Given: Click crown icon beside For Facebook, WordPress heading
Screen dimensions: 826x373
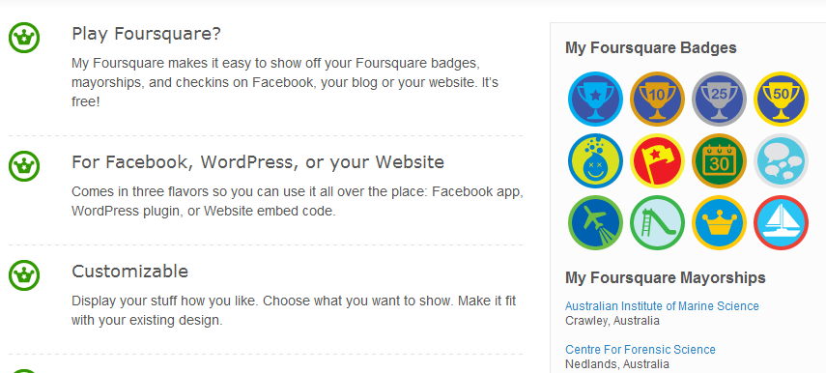Looking at the screenshot, I should (24, 166).
